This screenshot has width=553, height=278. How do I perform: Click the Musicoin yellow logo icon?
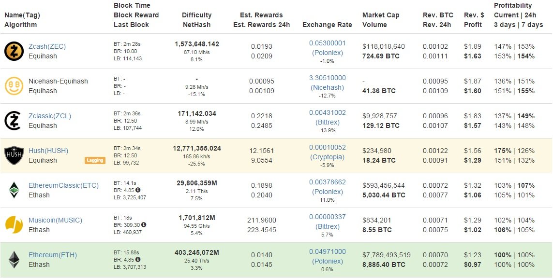click(14, 225)
